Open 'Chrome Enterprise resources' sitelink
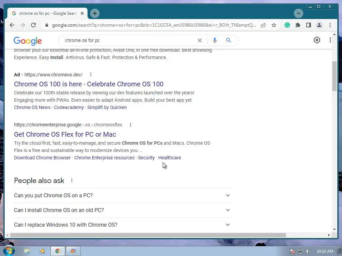The image size is (342, 256). (x=104, y=158)
